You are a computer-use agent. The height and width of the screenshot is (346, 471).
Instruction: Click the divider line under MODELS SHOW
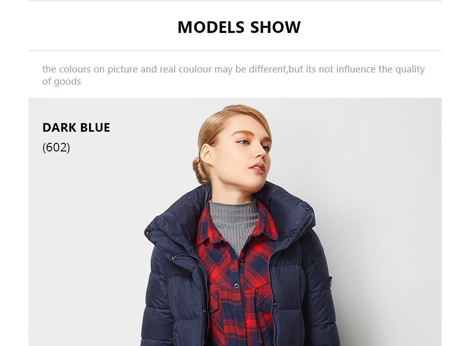point(235,51)
